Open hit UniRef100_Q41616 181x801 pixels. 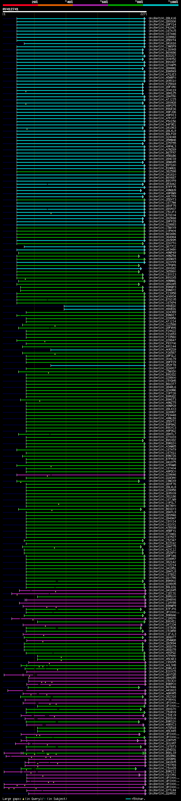click(162, 43)
